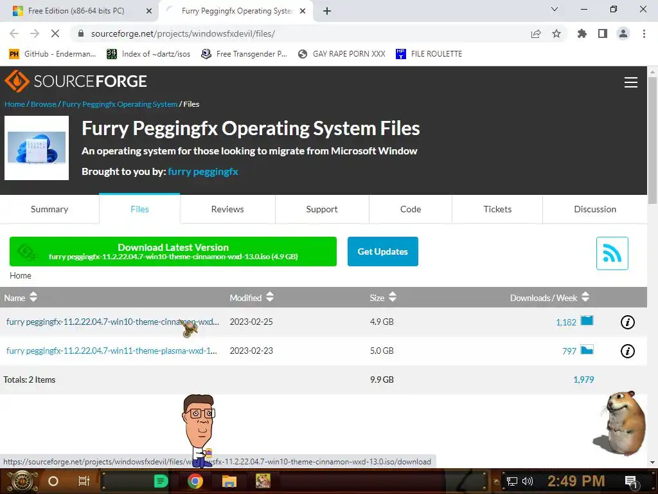Open the notification center icon
658x494 pixels.
pos(631,481)
